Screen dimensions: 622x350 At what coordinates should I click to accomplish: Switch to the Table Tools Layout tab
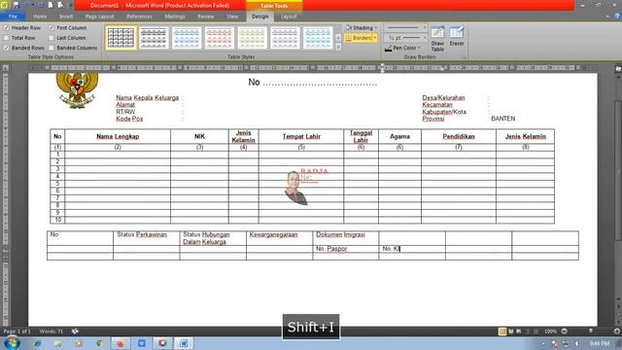coord(289,17)
